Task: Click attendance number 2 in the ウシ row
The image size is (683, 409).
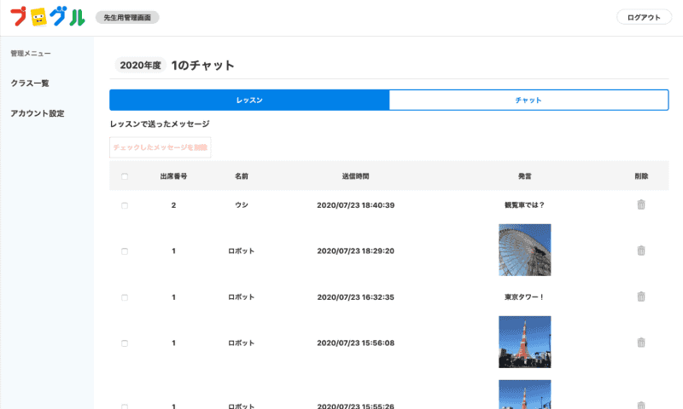Action: click(174, 205)
